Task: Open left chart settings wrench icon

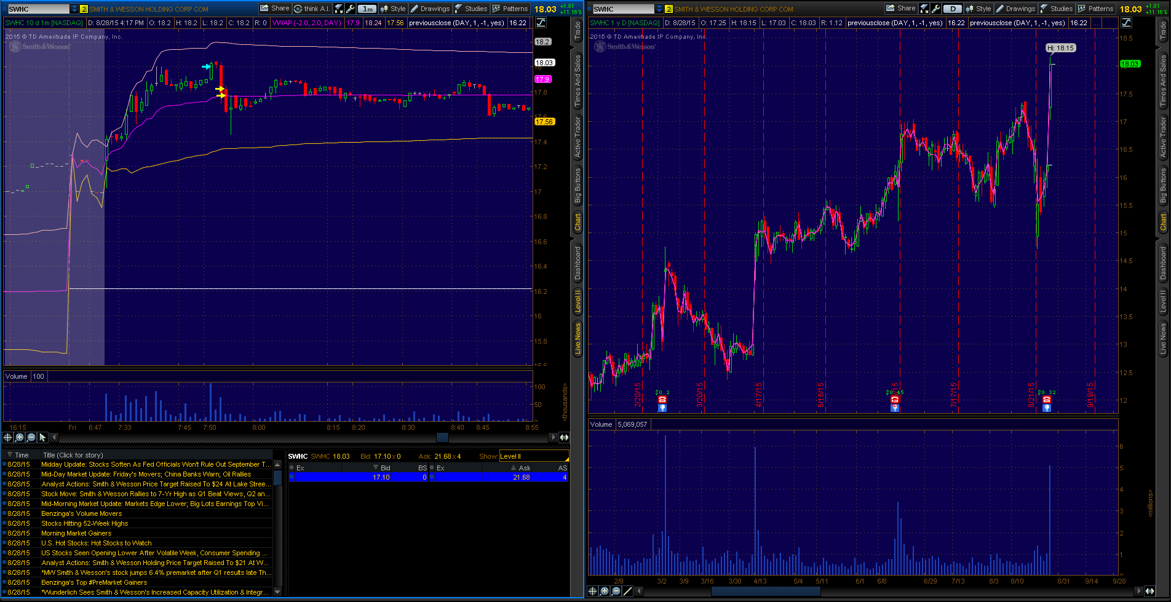Action: (x=350, y=9)
